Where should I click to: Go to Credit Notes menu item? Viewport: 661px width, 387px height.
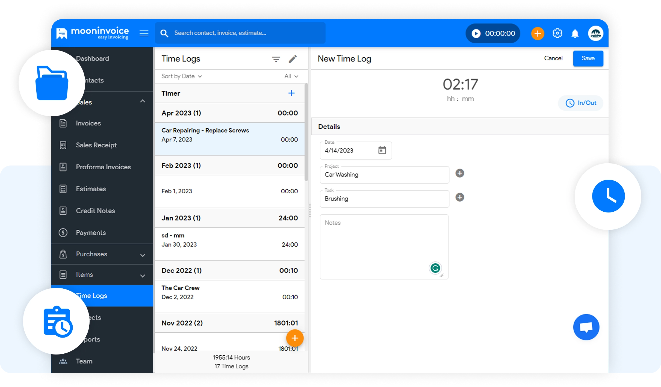point(95,211)
